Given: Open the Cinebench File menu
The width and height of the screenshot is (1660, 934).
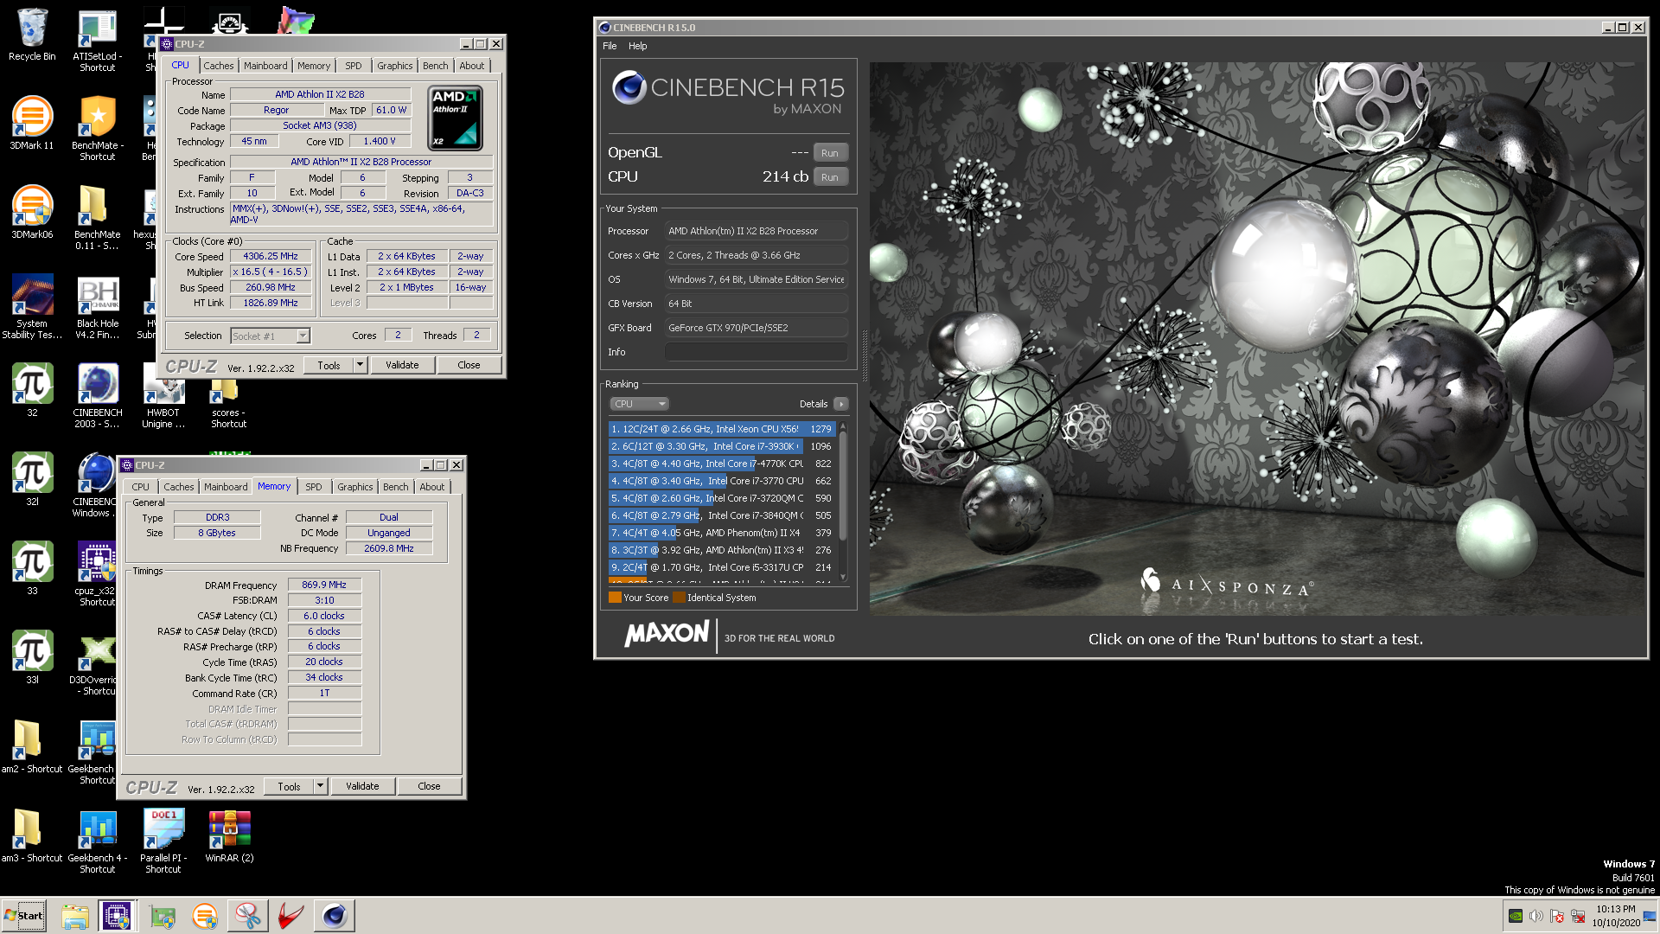Looking at the screenshot, I should pyautogui.click(x=610, y=46).
